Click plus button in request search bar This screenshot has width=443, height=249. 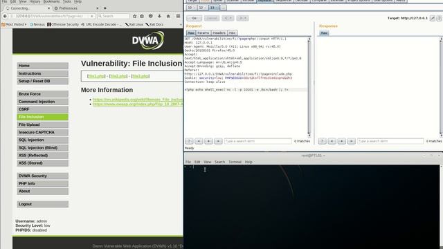(x=208, y=141)
